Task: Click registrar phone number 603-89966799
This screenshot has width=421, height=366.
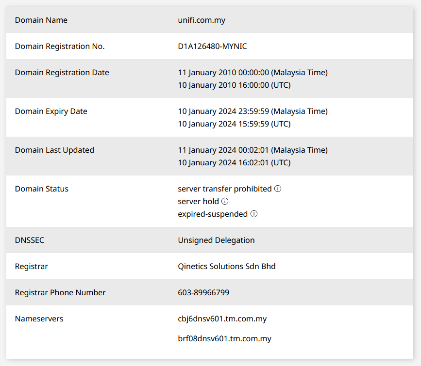Action: [203, 292]
